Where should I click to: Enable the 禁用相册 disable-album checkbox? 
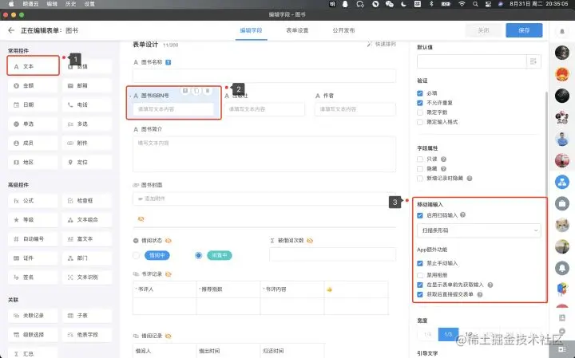coord(420,275)
